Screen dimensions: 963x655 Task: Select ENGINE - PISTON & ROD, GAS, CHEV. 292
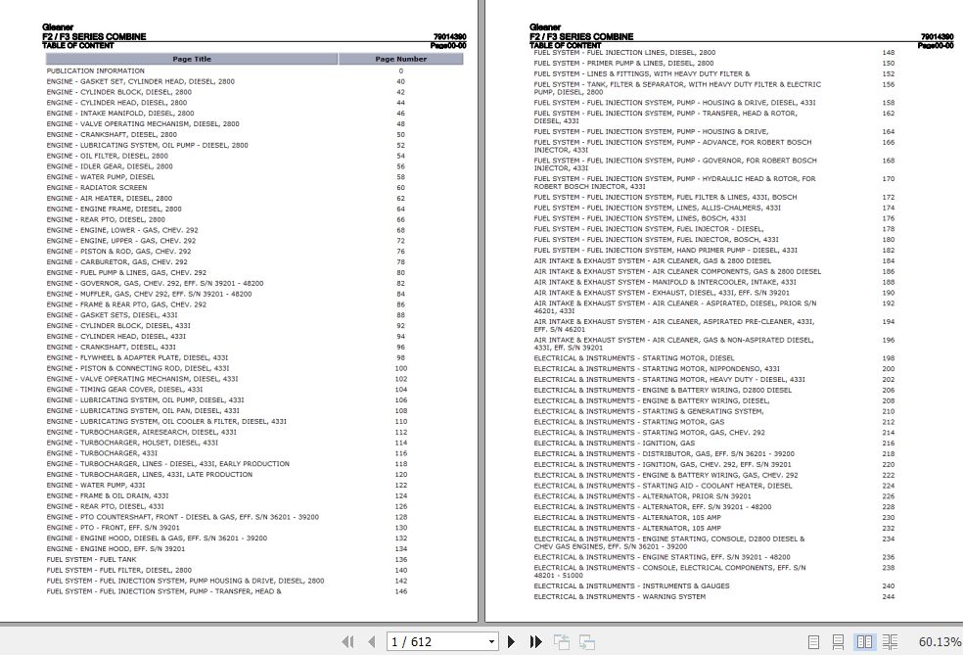(119, 252)
